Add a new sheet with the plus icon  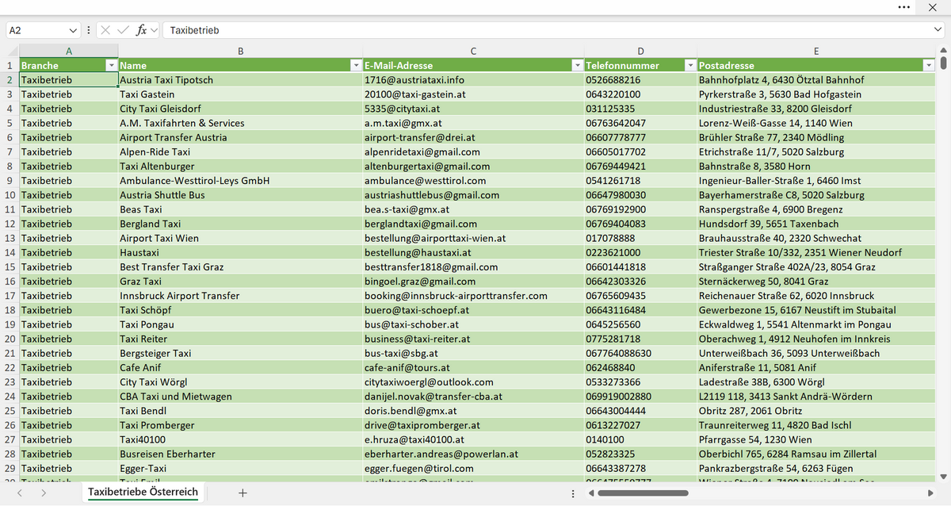coord(243,493)
